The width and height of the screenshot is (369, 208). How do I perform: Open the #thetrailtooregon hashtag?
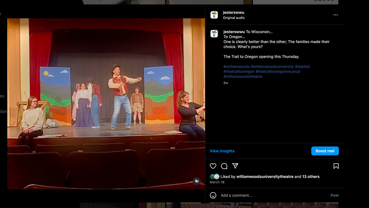tap(239, 71)
